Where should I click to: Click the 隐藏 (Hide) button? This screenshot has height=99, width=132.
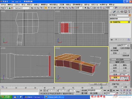115,48
